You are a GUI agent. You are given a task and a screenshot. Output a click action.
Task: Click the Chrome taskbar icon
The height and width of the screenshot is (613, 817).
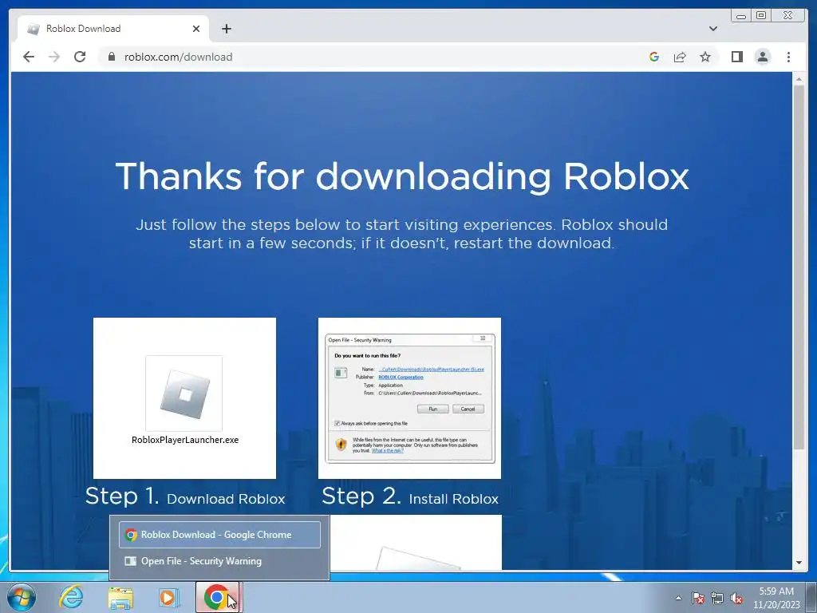(217, 597)
